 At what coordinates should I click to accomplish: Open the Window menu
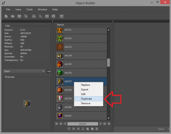[42, 9]
